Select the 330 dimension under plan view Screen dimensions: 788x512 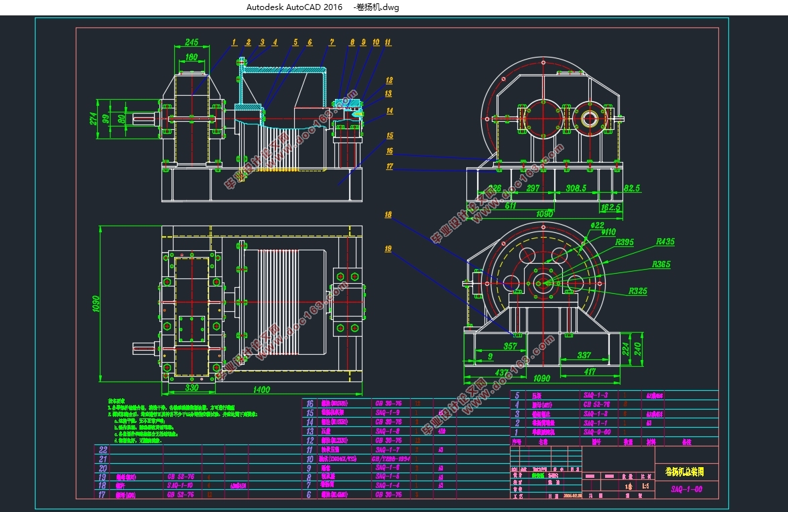192,388
